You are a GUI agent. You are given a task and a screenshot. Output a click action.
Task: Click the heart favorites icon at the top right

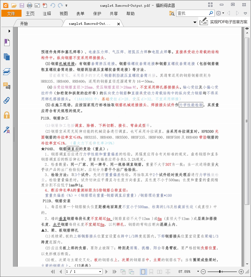tap(245, 13)
